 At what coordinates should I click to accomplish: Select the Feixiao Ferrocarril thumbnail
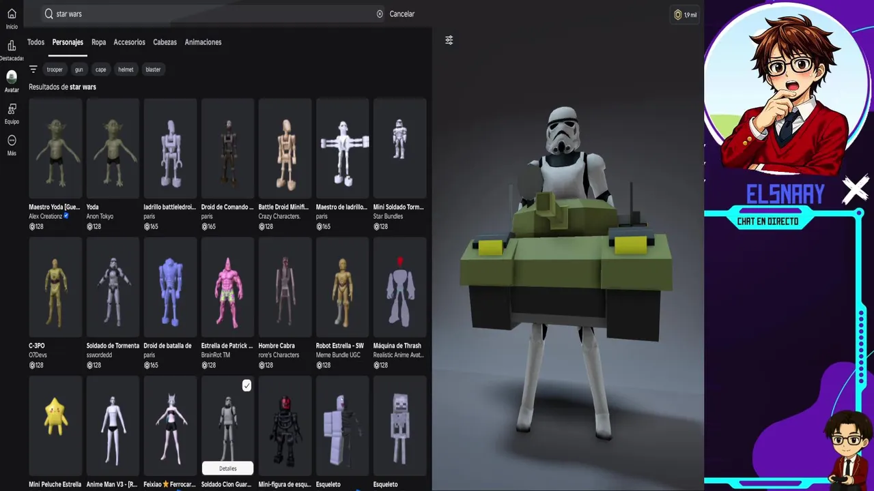pos(170,426)
